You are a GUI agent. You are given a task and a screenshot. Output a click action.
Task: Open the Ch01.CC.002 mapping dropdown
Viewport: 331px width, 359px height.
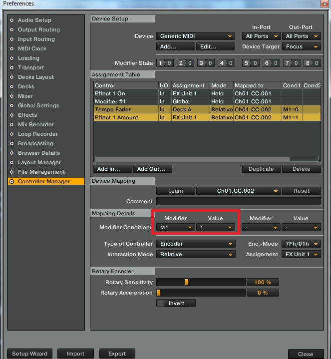pyautogui.click(x=238, y=191)
